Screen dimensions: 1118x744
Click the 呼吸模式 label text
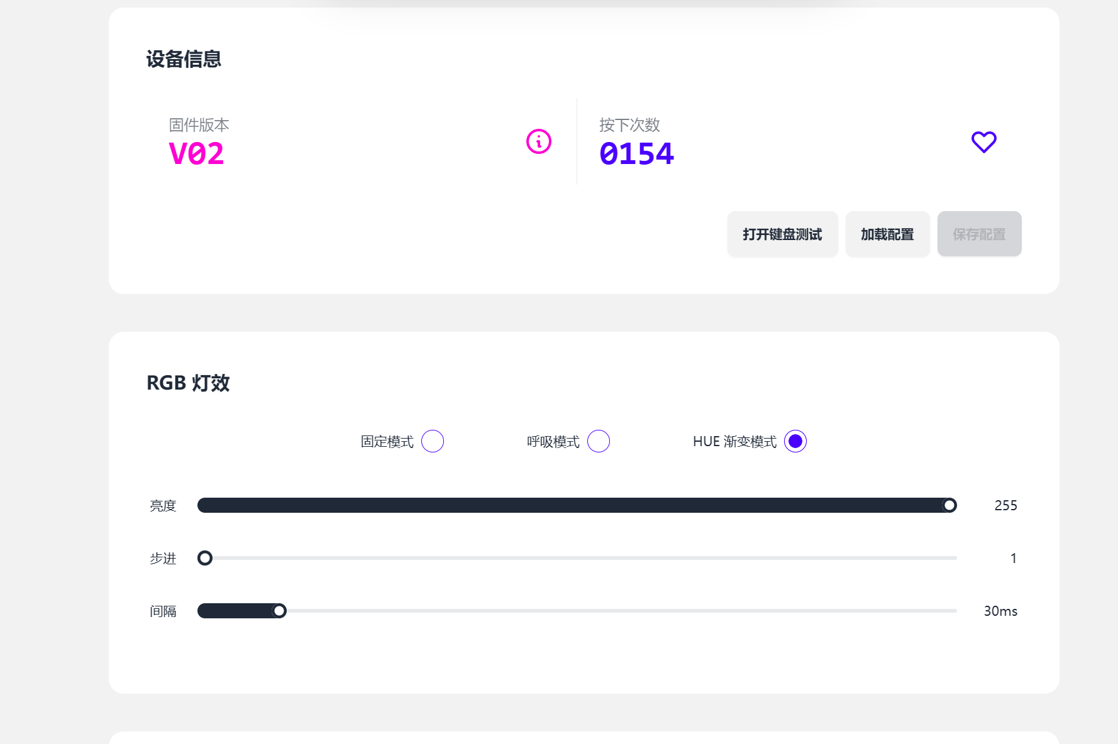(553, 442)
